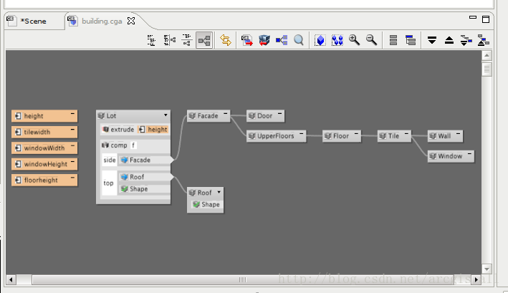Screen dimensions: 508x293
Task: Select side-by-side text and graph view
Action: (169, 40)
